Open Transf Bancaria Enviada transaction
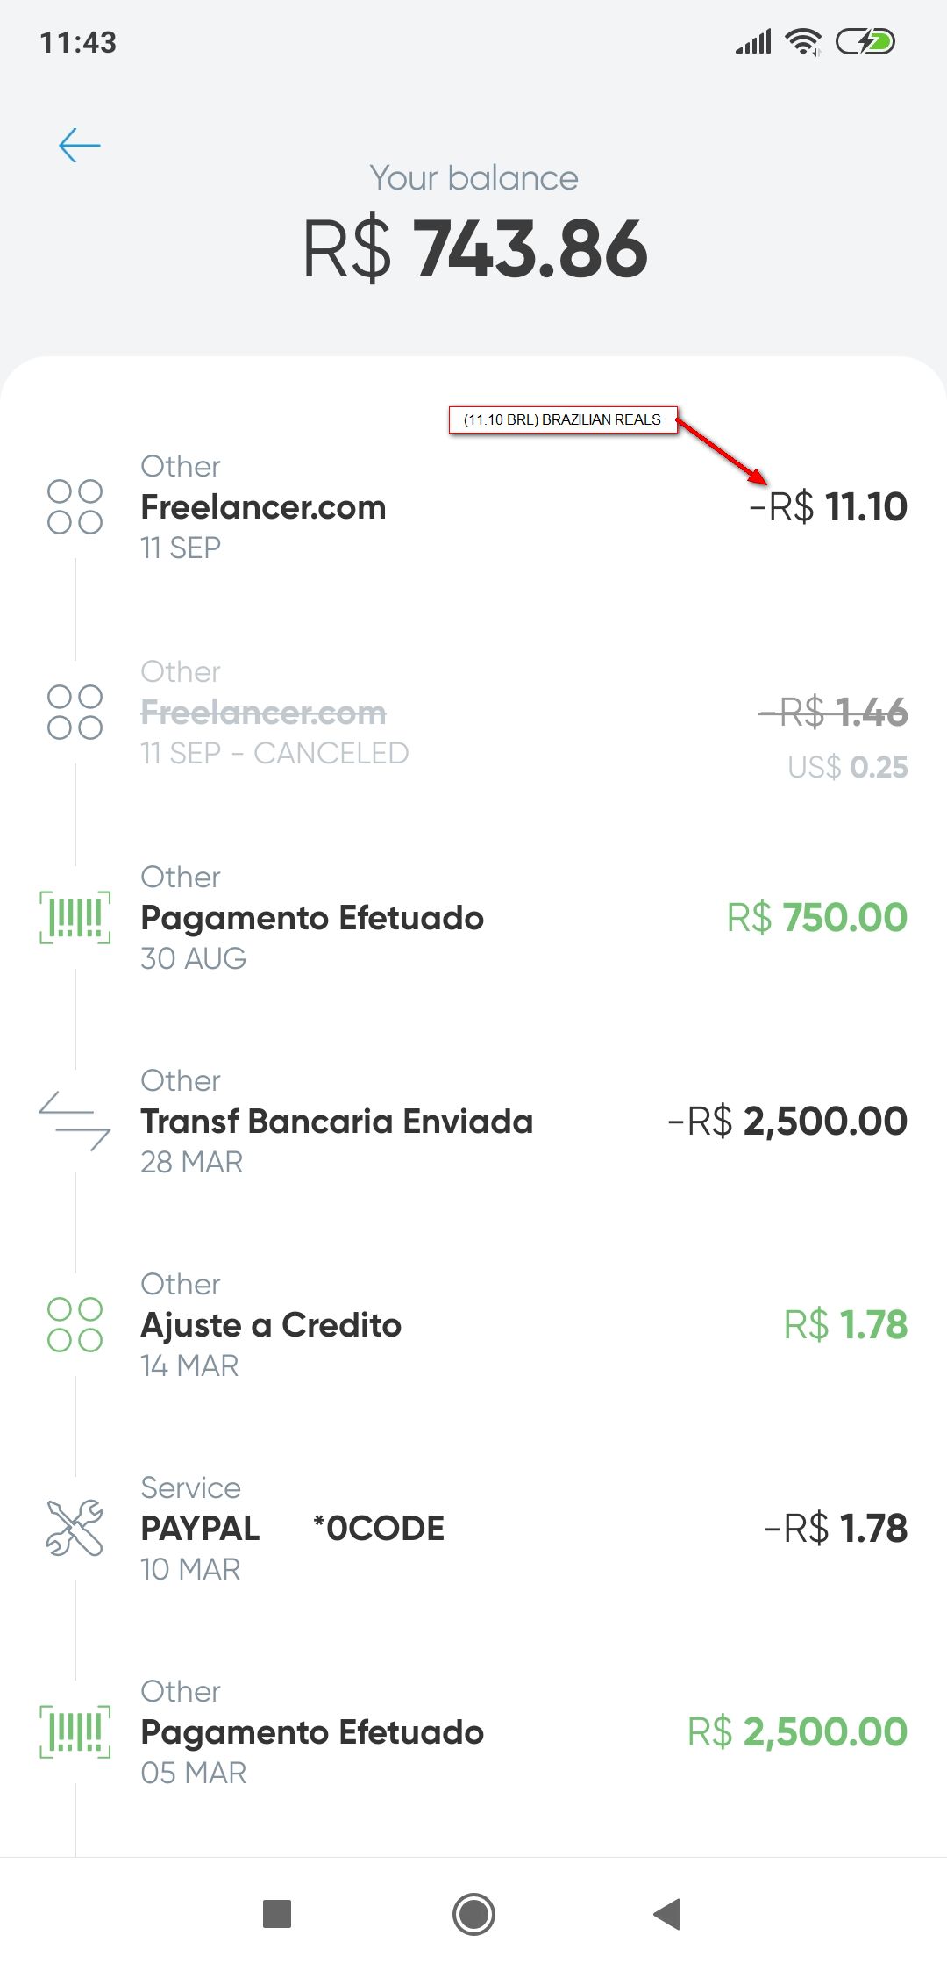Screen dimensions: 947x1971 point(337,1122)
